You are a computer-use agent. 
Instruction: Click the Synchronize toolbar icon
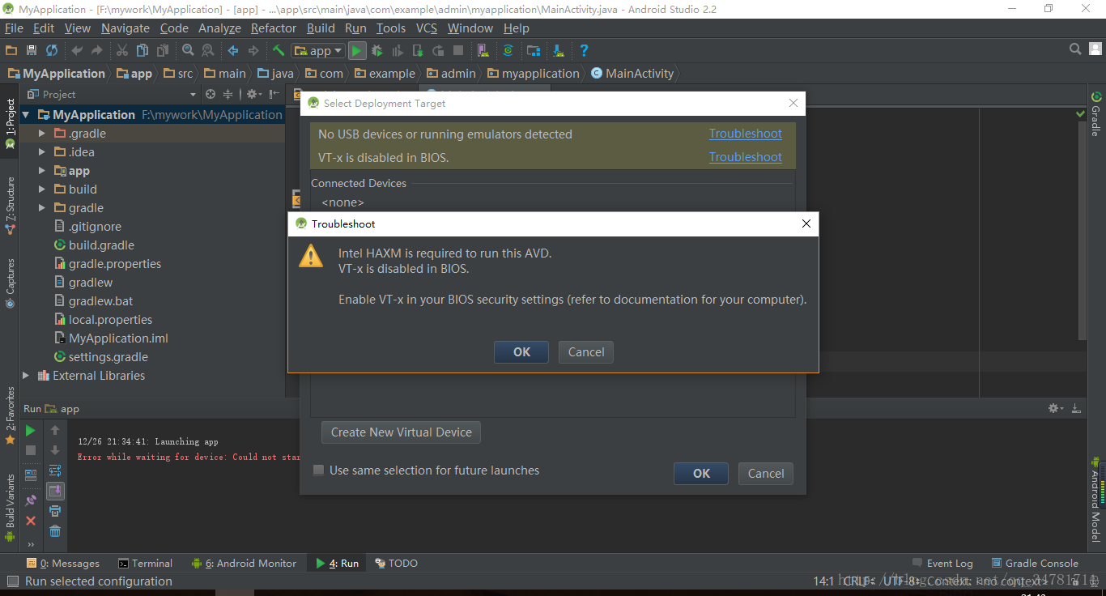(x=52, y=50)
